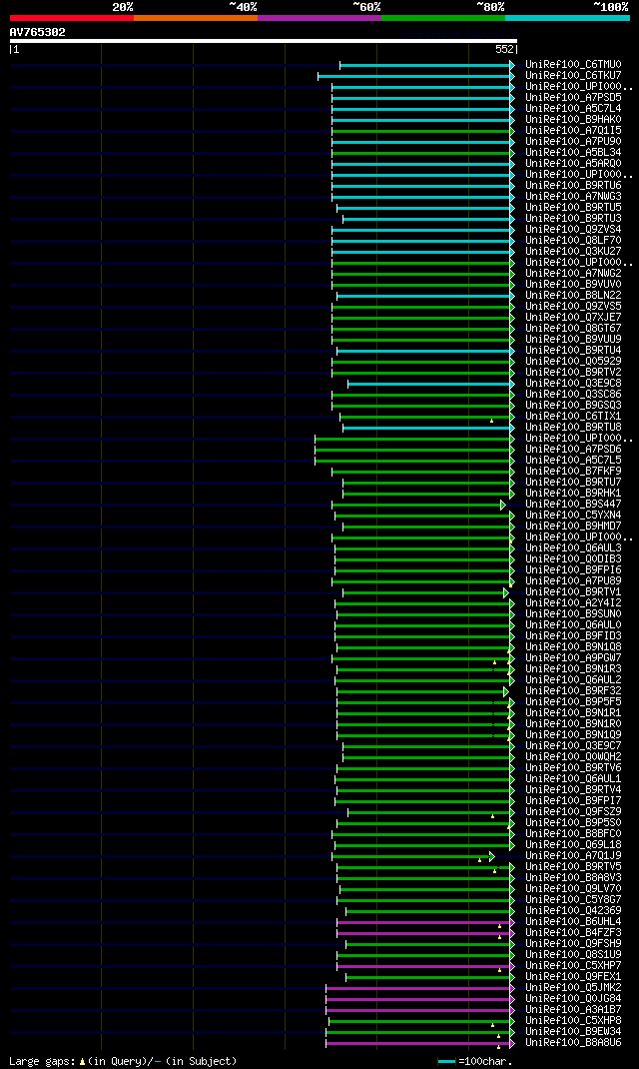Select the UniRef100_B8LN22 label

[573, 295]
